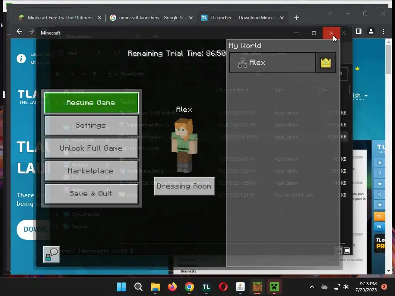Open Chrome profile icon
This screenshot has height=296, width=395.
point(371,31)
